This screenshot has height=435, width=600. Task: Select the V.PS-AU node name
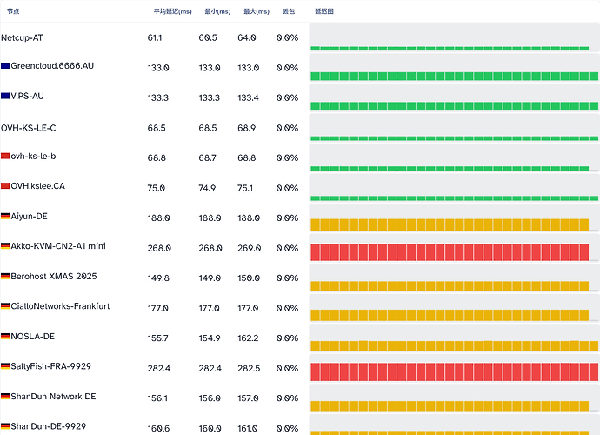tap(27, 96)
